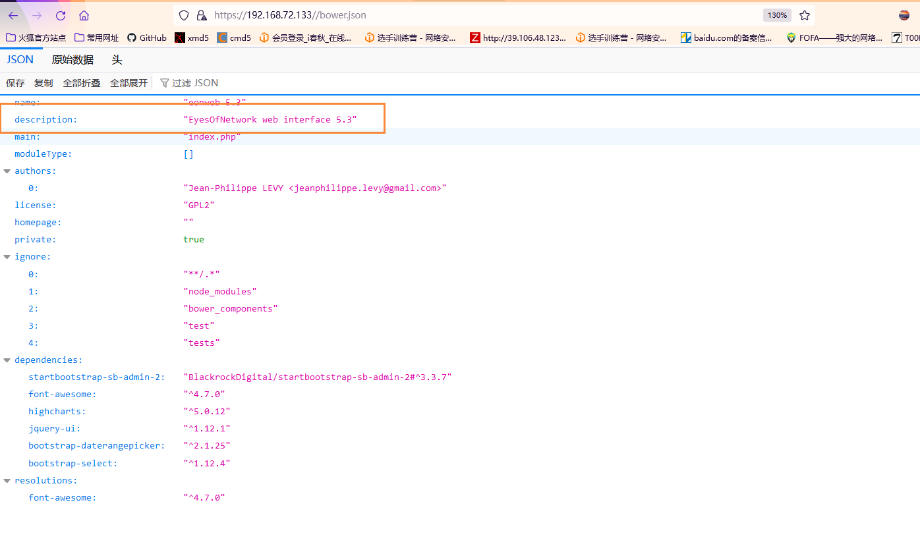Open the profile avatar icon at far right

point(904,15)
